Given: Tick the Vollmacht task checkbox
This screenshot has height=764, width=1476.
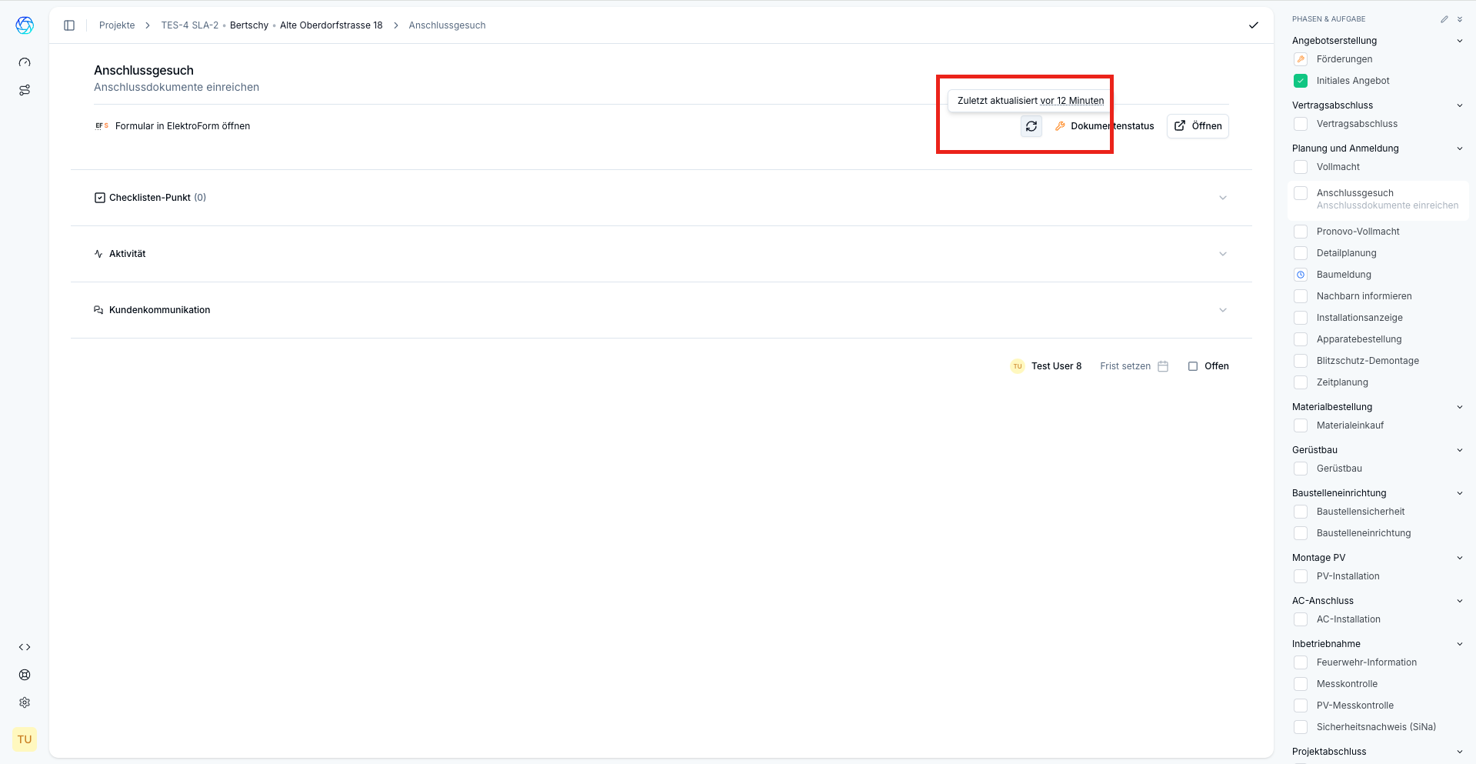Looking at the screenshot, I should [1301, 167].
